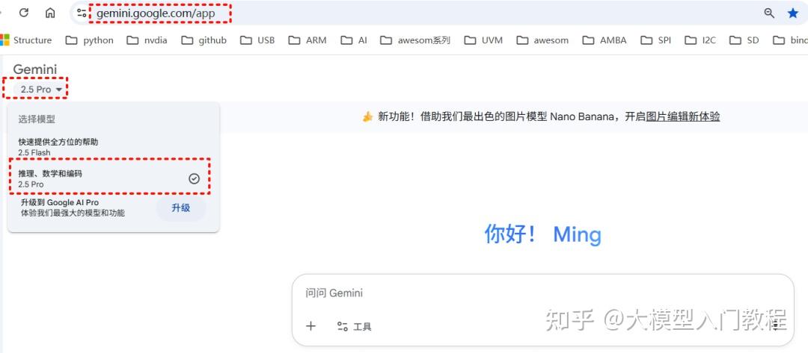The image size is (808, 353).
Task: Click the plus add-file icon in prompt box
Action: click(x=310, y=326)
